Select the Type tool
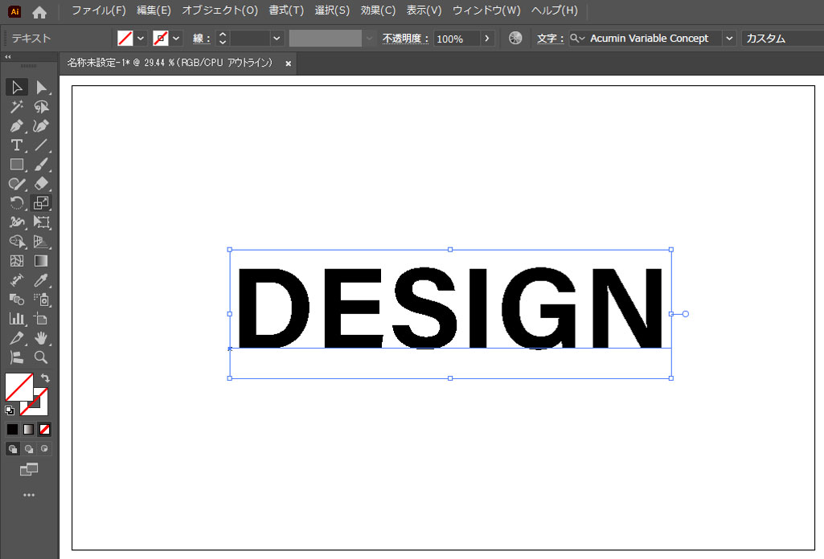This screenshot has height=559, width=824. (16, 145)
